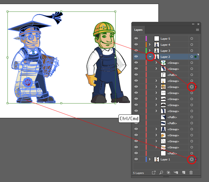Click the Locate Object magnifier icon
Viewport: 209px width, 182px height.
click(161, 173)
